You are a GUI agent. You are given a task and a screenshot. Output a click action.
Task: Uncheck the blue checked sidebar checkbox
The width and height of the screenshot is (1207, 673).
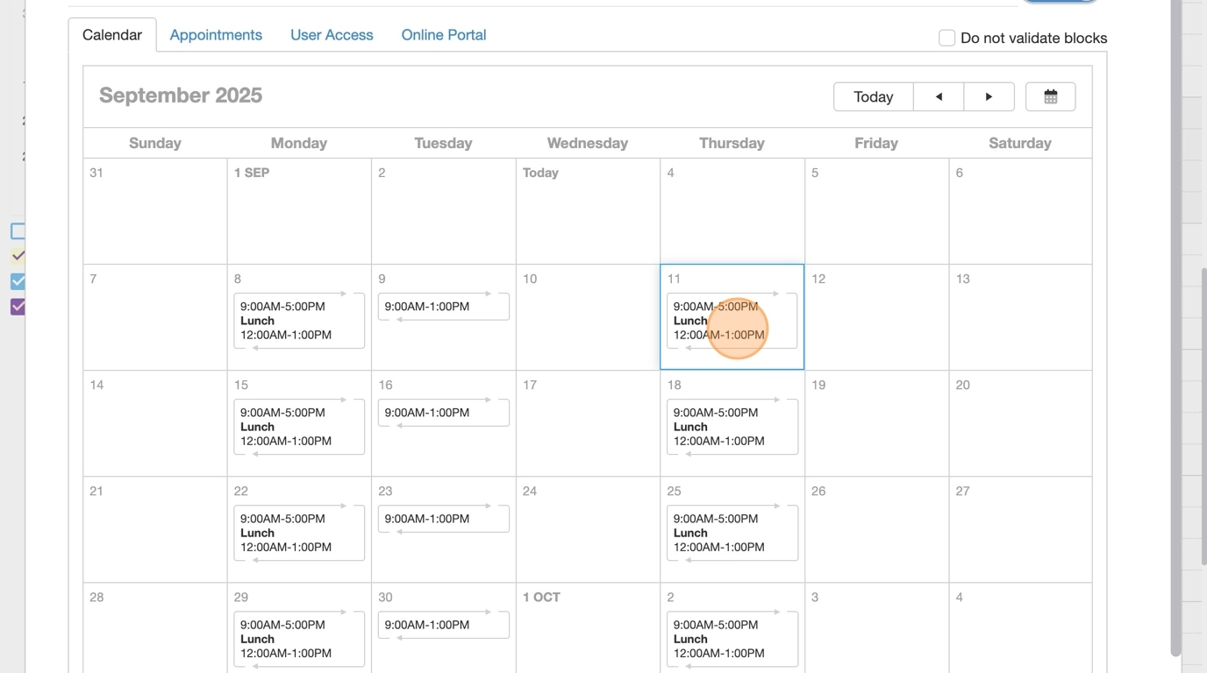coord(18,281)
